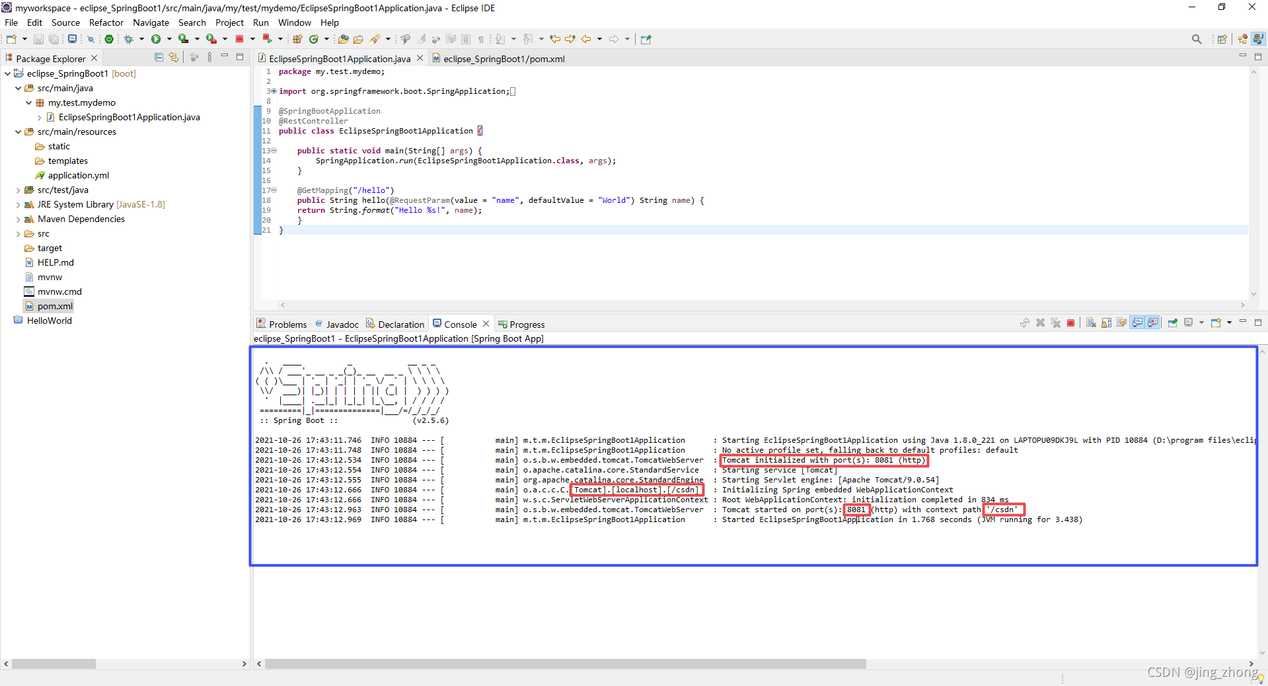This screenshot has height=686, width=1268.
Task: Collapse All in Package Explorer toolbar
Action: coord(159,57)
